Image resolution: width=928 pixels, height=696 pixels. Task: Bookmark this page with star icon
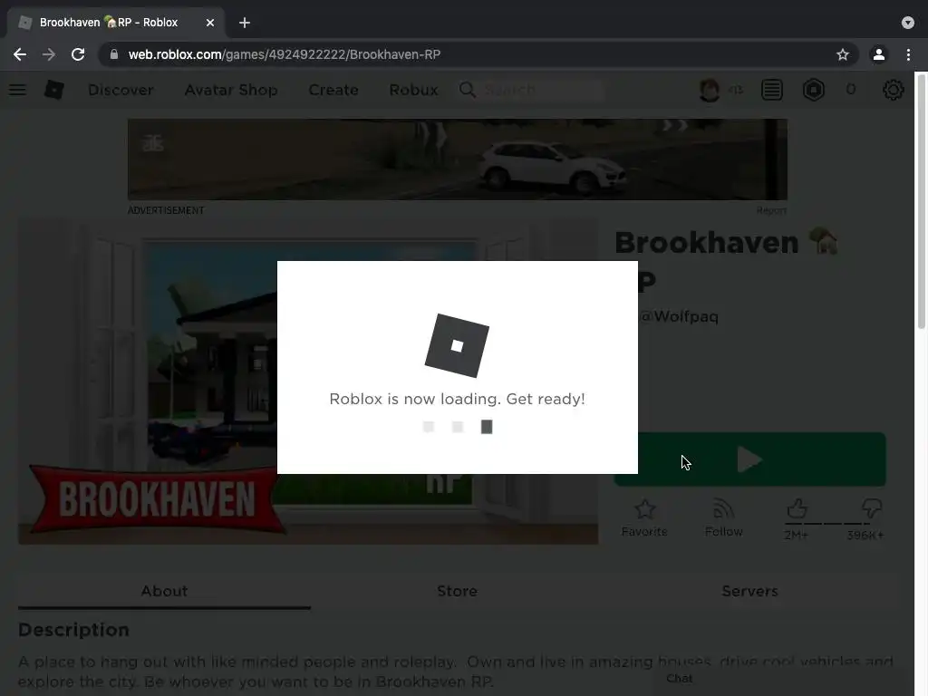click(843, 54)
